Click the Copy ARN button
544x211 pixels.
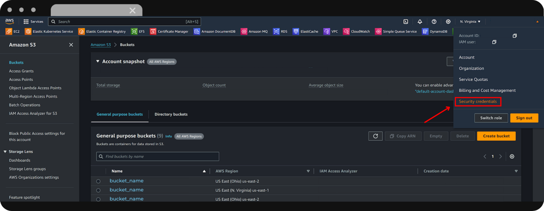pos(403,136)
